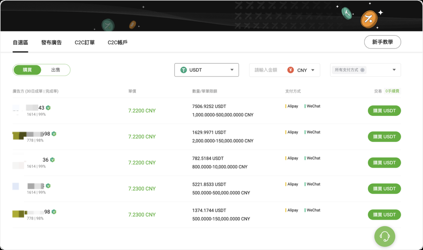Click verified badge of third advertiser
423x250 pixels.
[x=52, y=160]
